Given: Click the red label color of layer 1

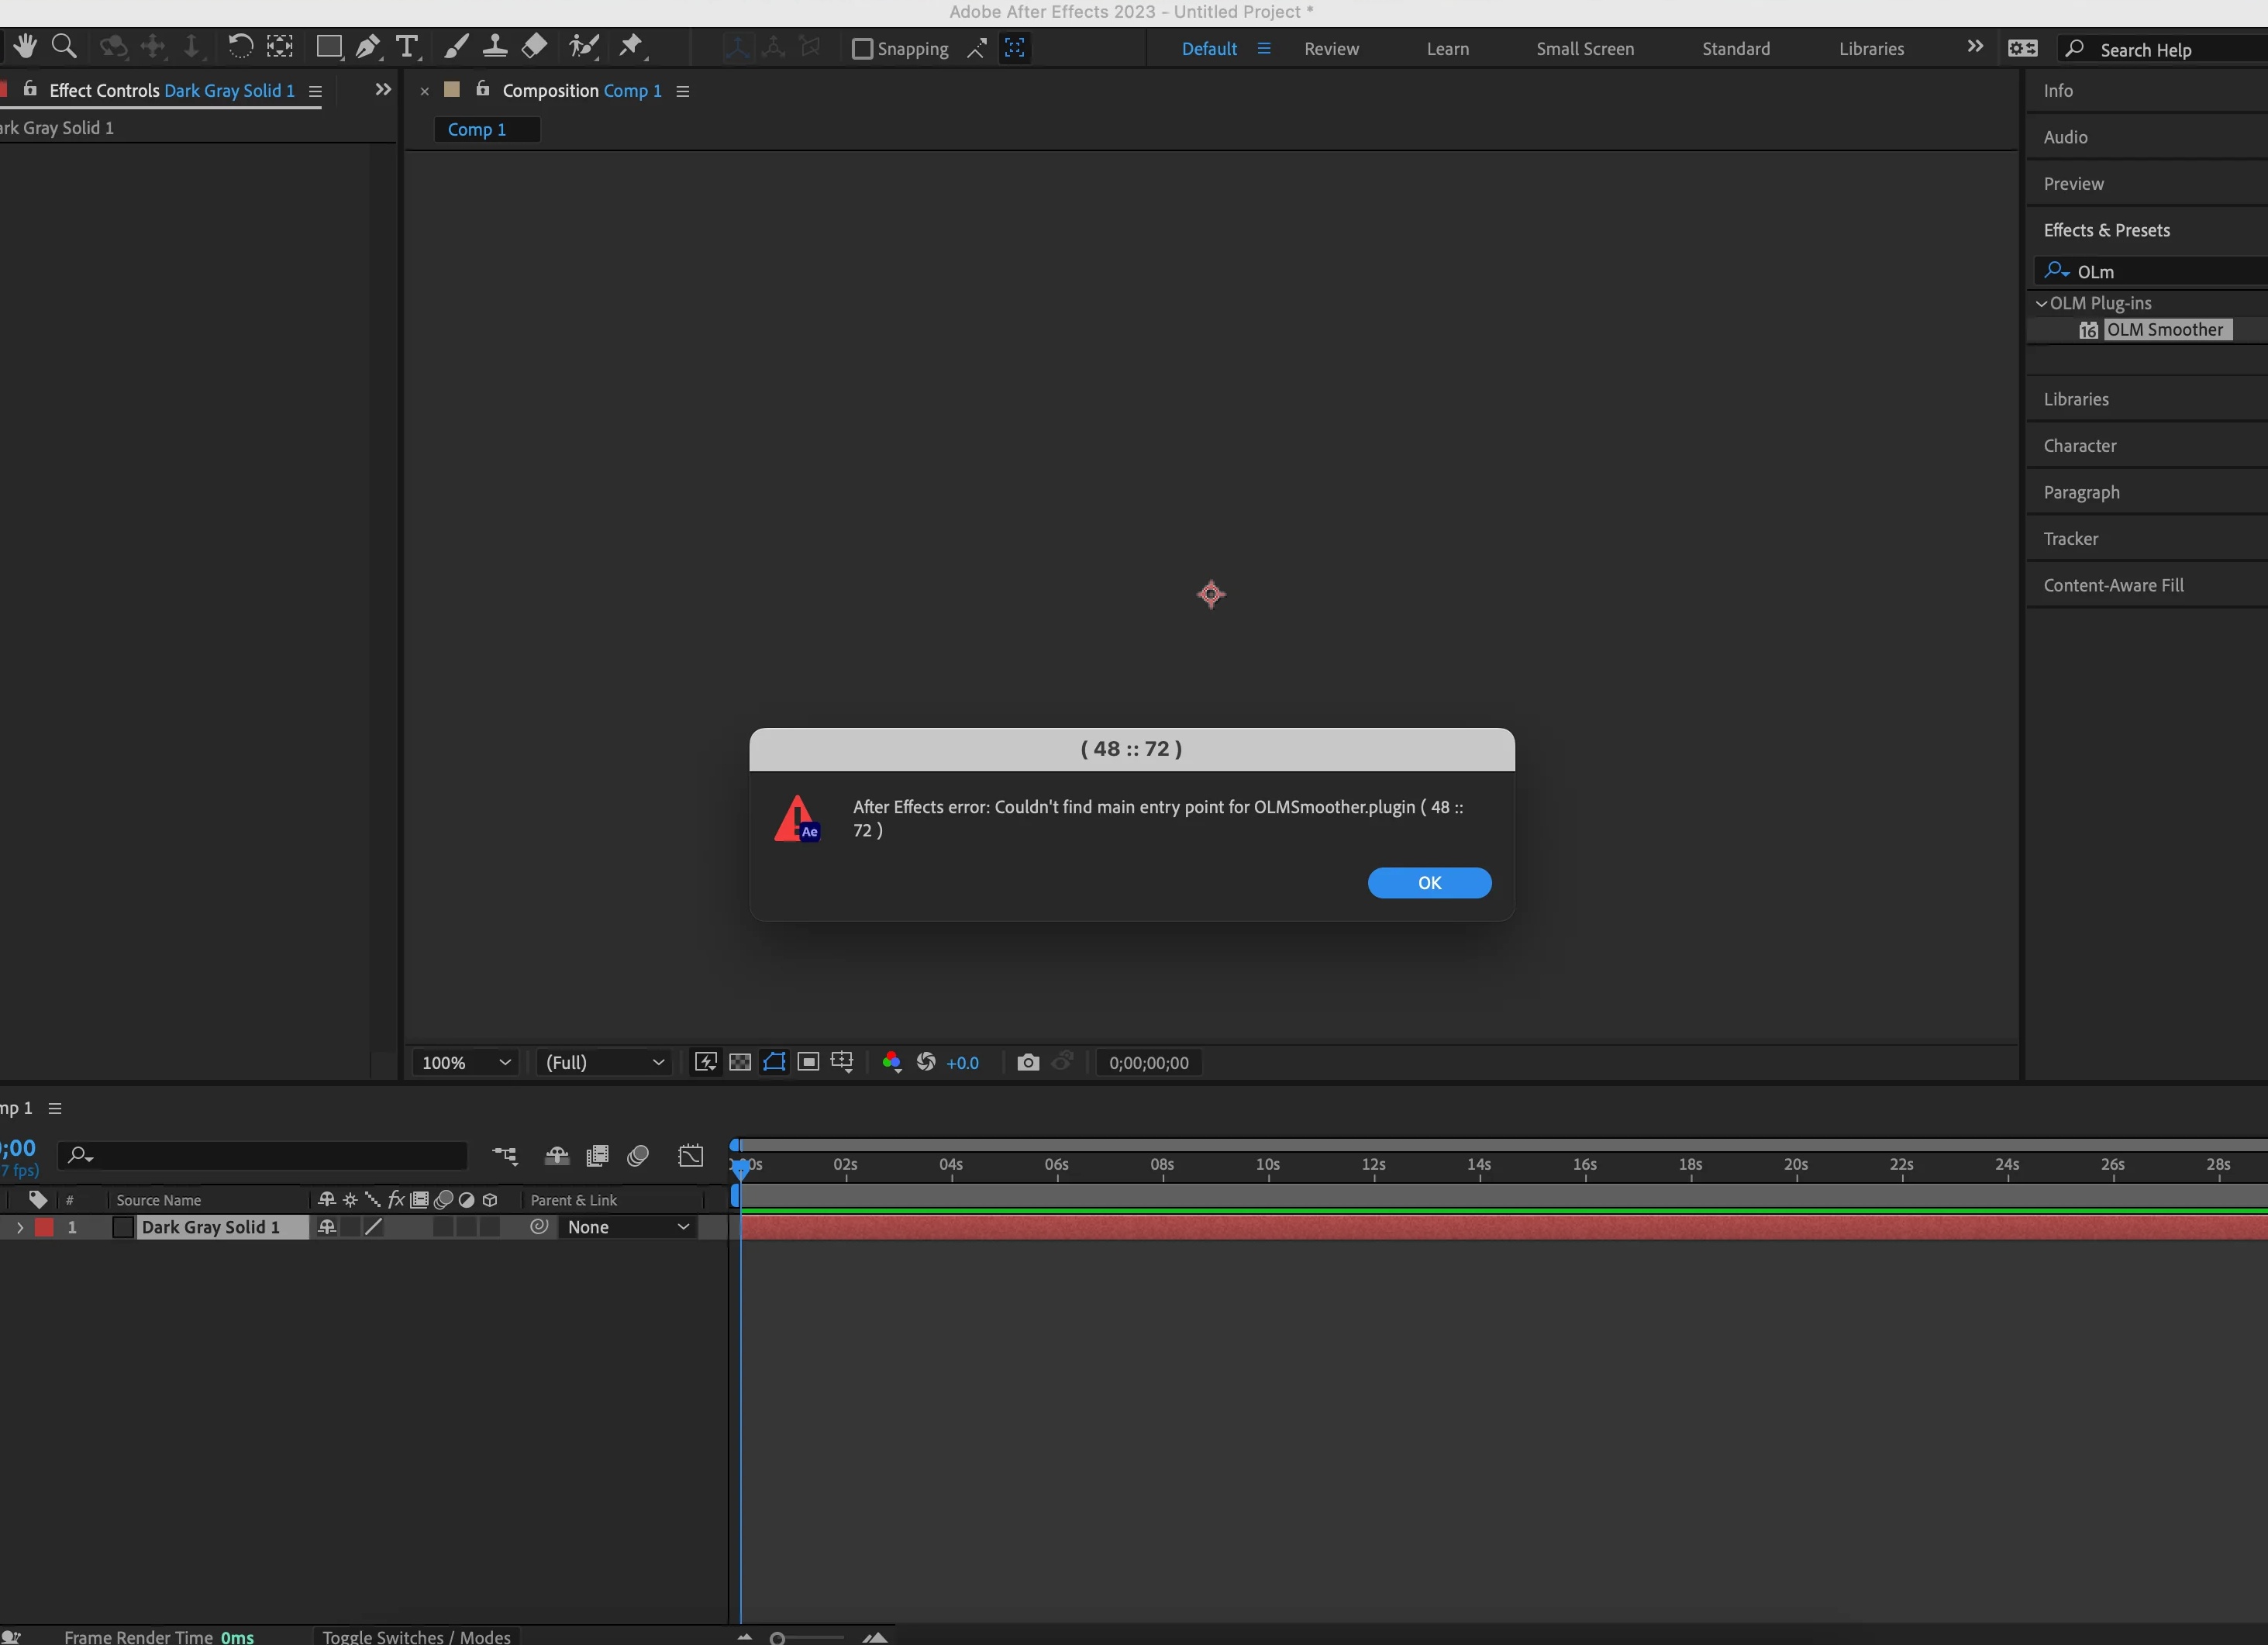Looking at the screenshot, I should (x=44, y=1227).
